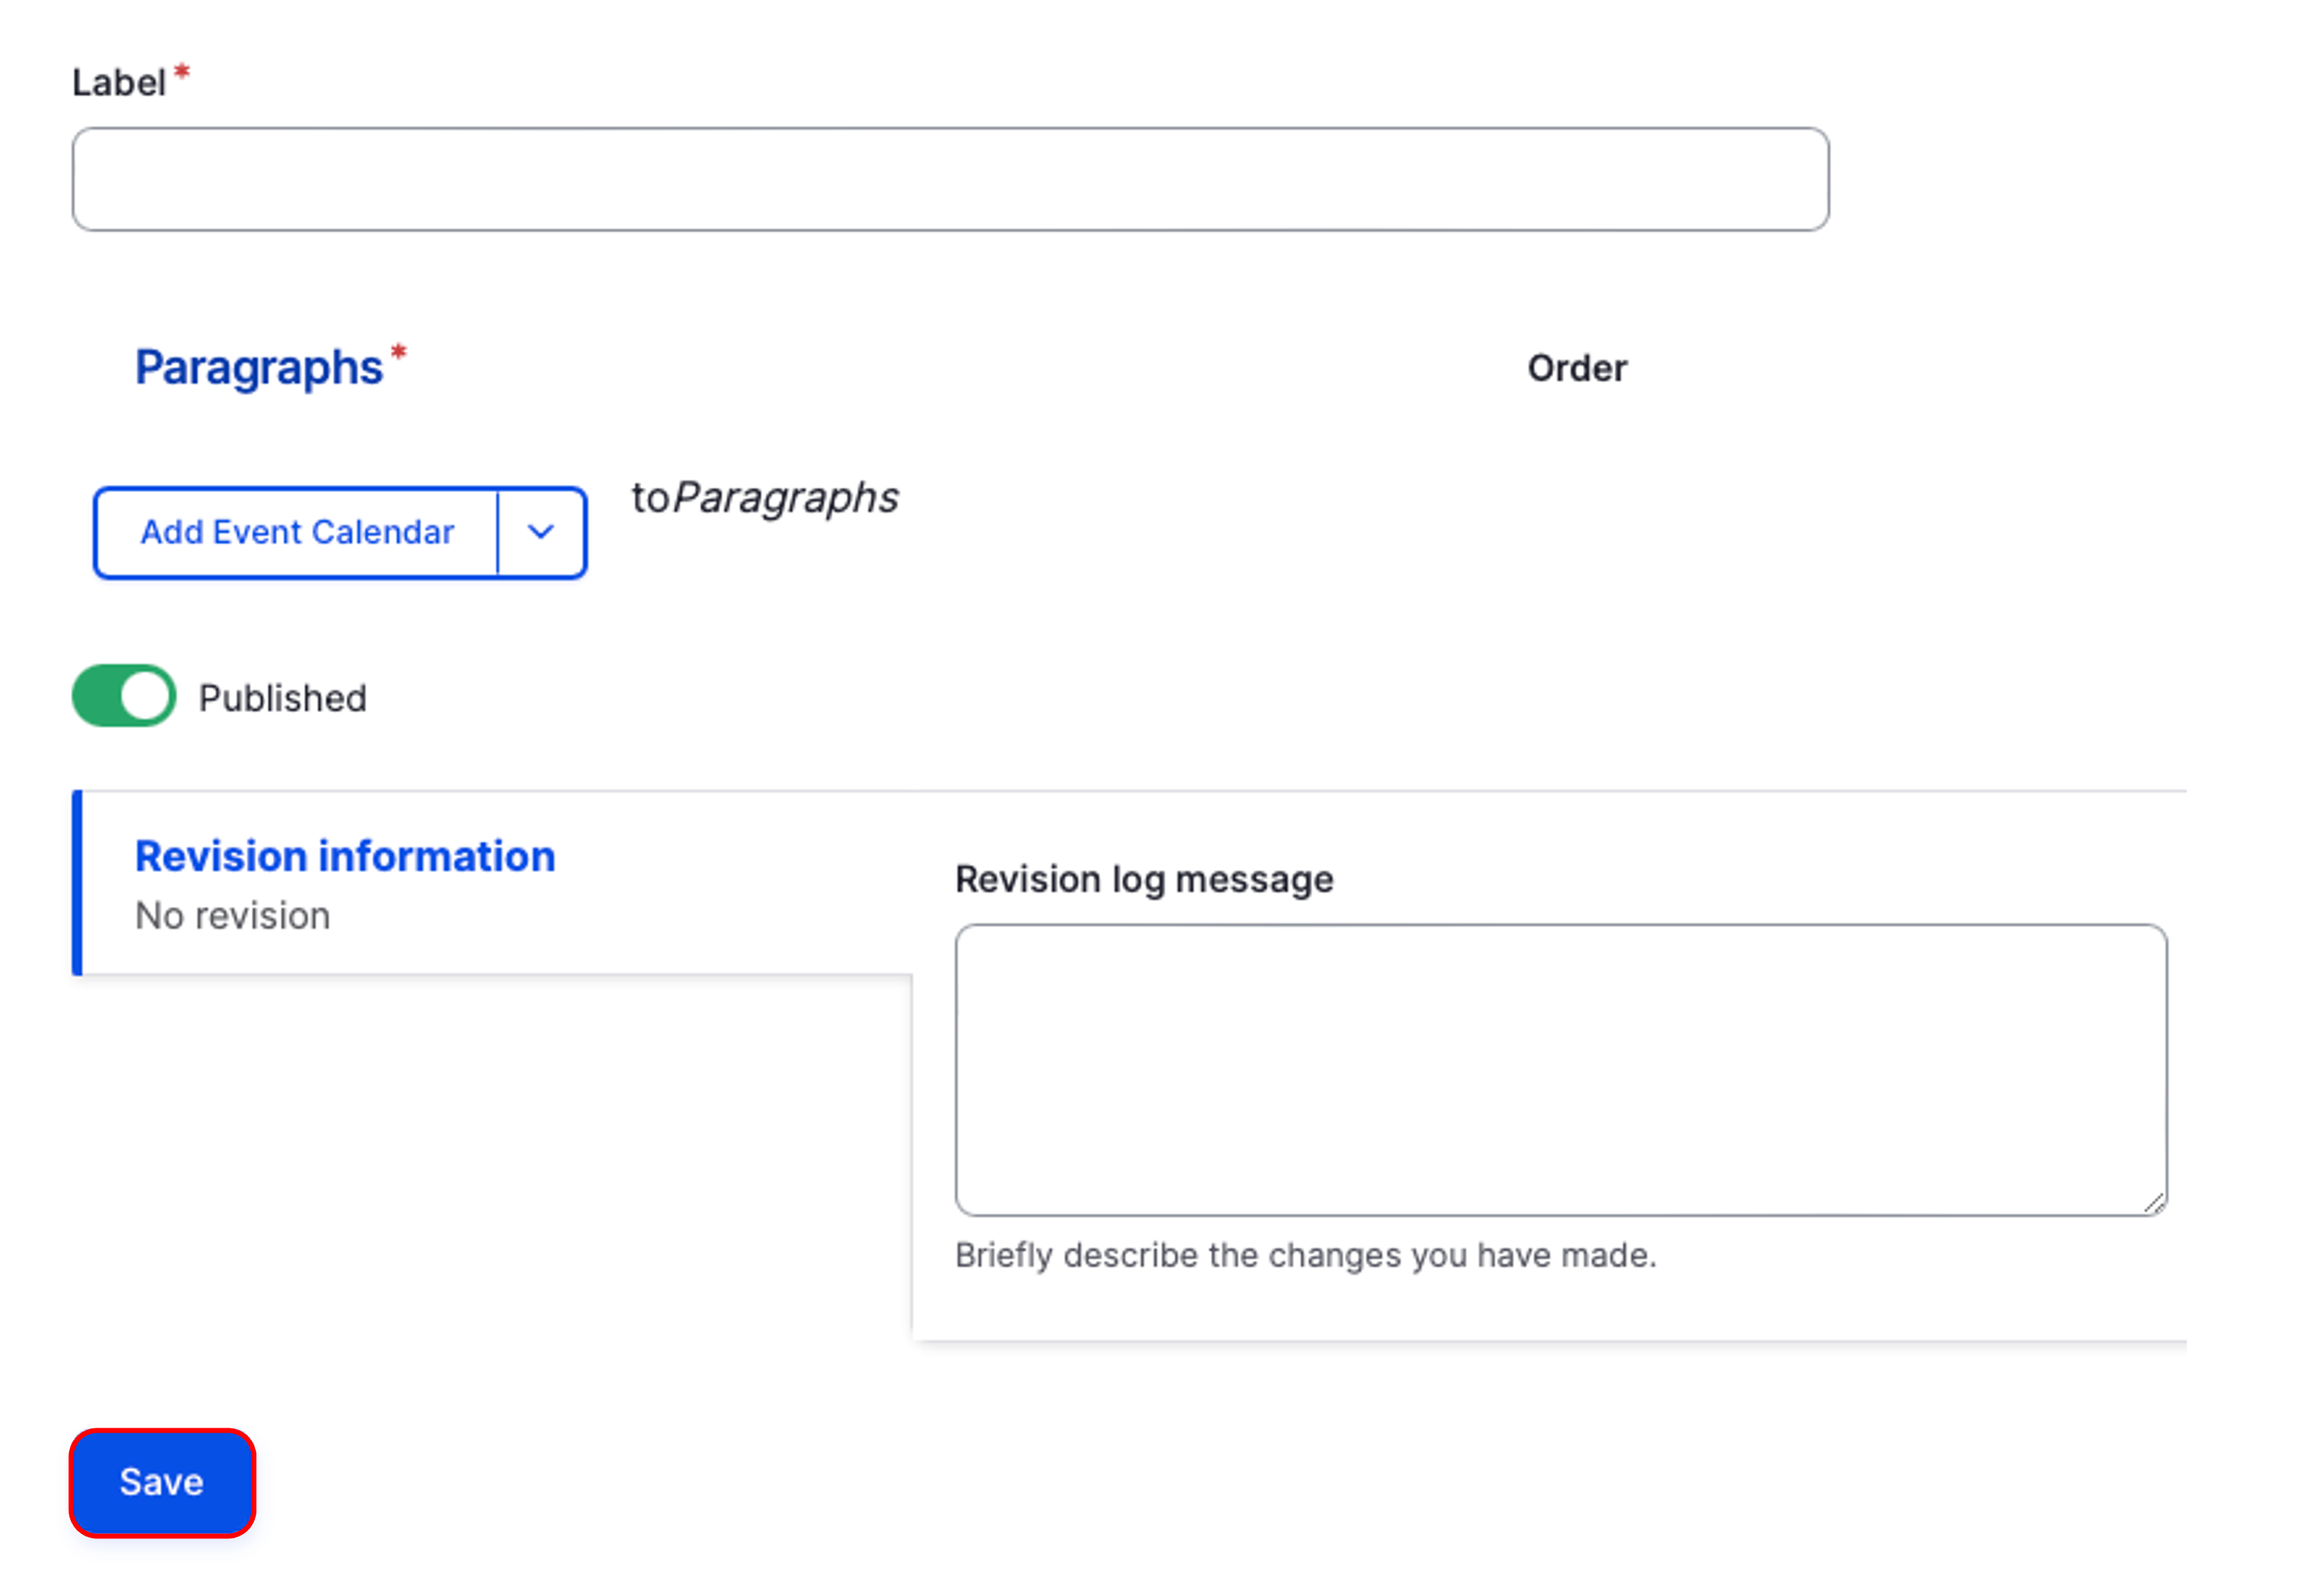Expand the paragraph type dropdown chevron
Viewport: 2324px width, 1594px height.
(x=541, y=532)
